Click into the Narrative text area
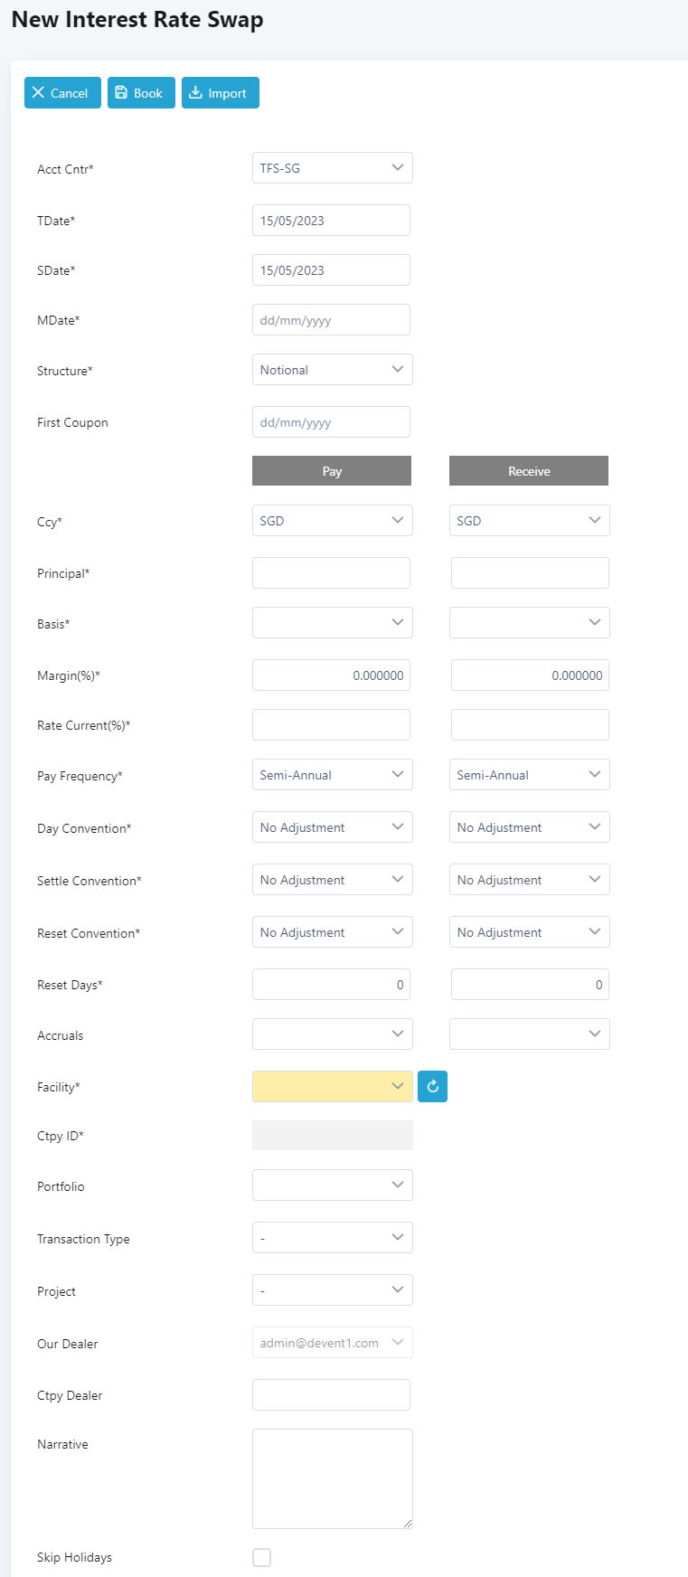 [x=333, y=1478]
